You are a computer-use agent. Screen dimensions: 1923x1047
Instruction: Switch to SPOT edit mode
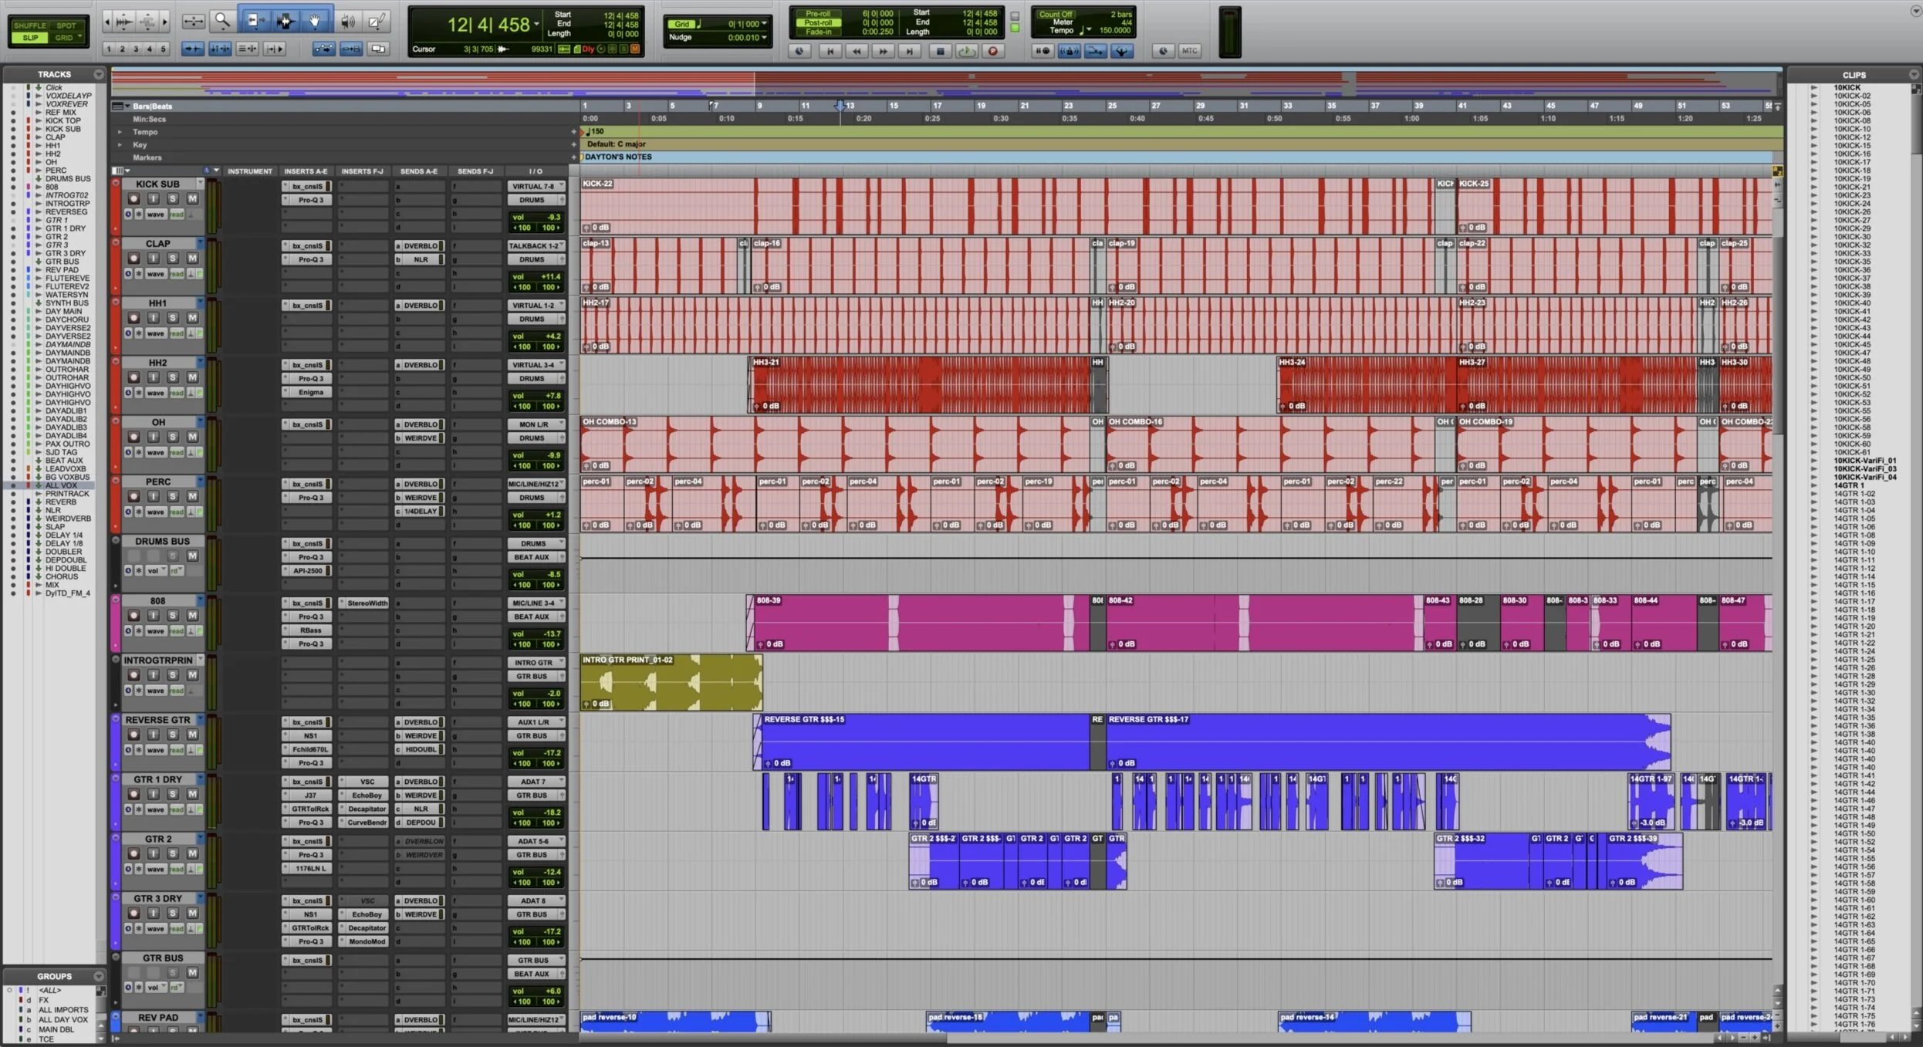66,25
